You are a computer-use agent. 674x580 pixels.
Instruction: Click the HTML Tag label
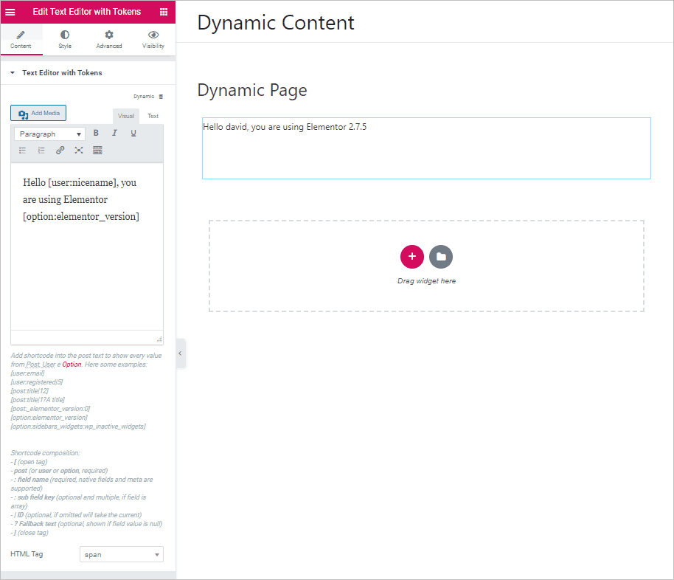(27, 554)
